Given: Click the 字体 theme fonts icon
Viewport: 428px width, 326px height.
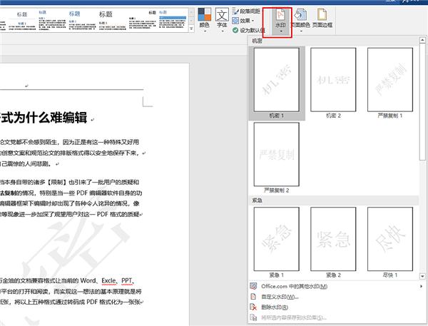Looking at the screenshot, I should coord(222,22).
